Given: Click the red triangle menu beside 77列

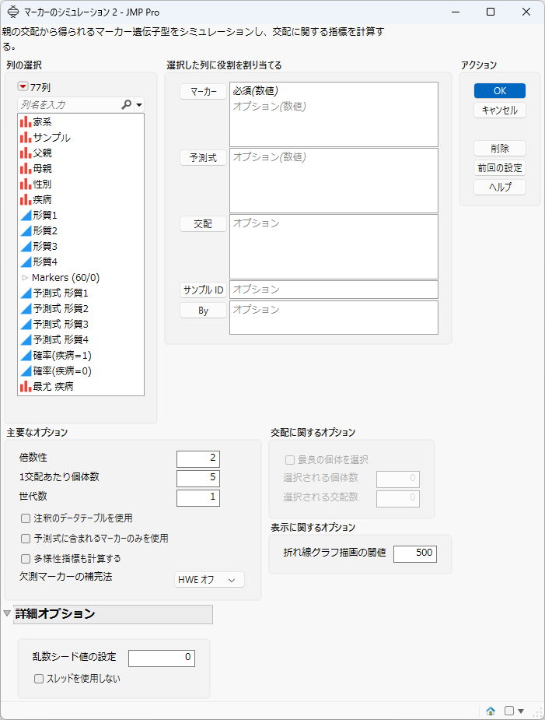Looking at the screenshot, I should coord(23,86).
